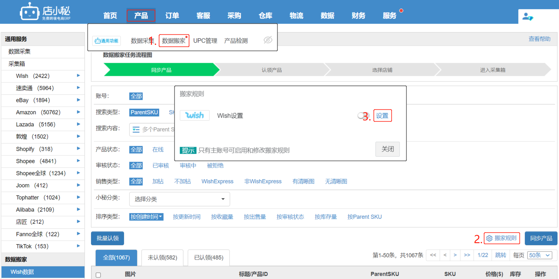Switch to the 未认领(582) tab
Image resolution: width=559 pixels, height=279 pixels.
click(163, 258)
